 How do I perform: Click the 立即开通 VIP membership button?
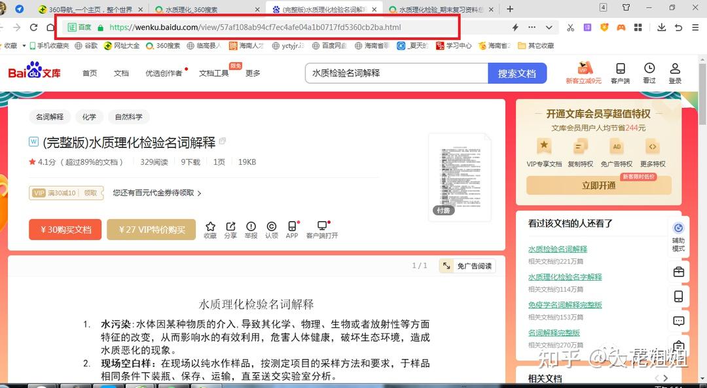click(x=599, y=186)
